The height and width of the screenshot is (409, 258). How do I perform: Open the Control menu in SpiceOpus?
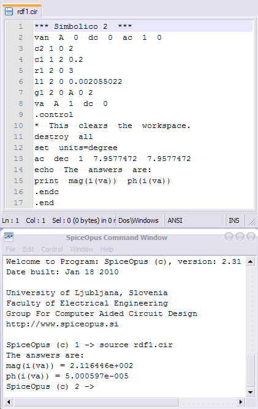pos(52,249)
